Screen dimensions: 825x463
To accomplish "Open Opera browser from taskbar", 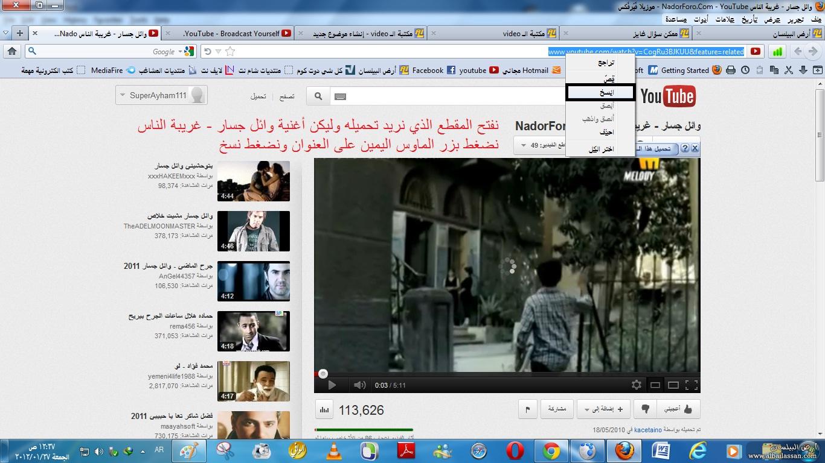I will [x=515, y=451].
